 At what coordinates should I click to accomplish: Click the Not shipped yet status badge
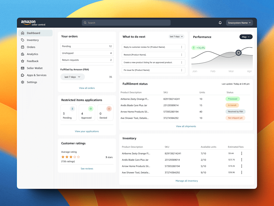(235, 118)
